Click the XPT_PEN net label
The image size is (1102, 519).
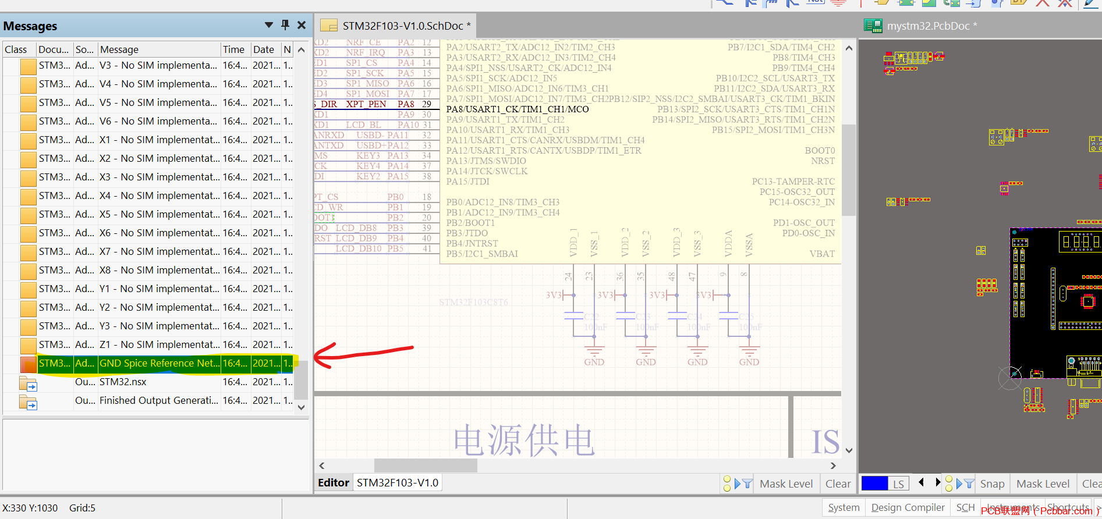pyautogui.click(x=366, y=104)
